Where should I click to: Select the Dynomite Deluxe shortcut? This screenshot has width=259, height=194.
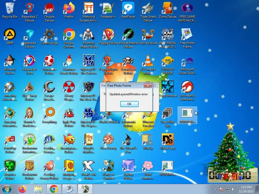click(x=49, y=65)
